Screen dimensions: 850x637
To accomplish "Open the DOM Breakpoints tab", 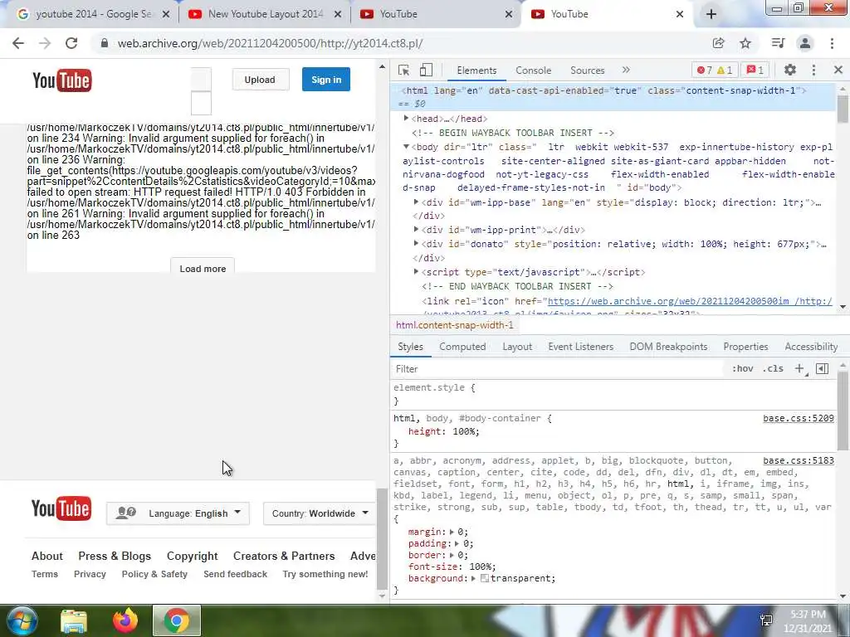I will coord(668,347).
